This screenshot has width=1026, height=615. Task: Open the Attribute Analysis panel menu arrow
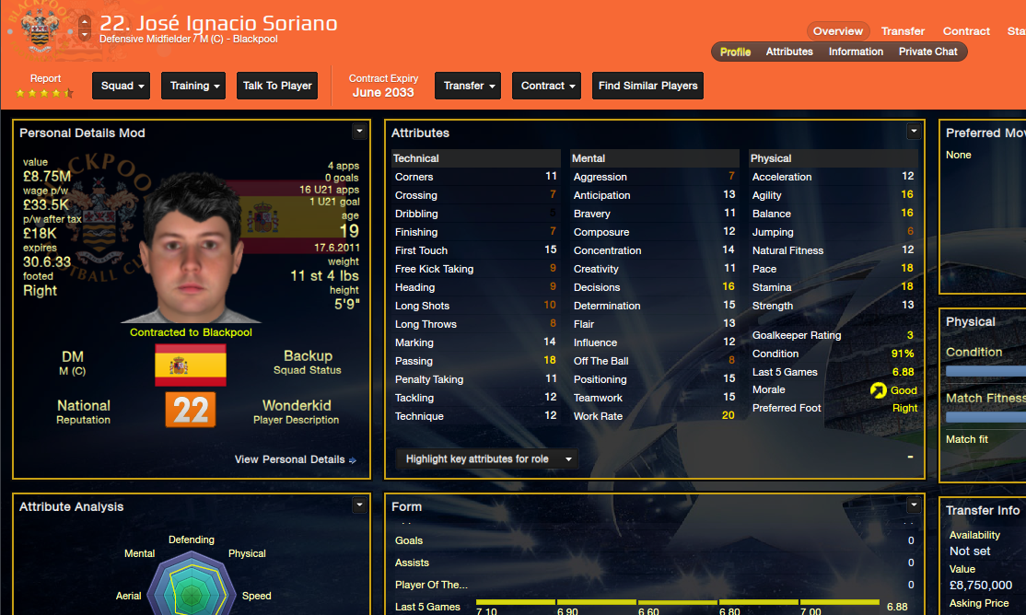pyautogui.click(x=359, y=505)
